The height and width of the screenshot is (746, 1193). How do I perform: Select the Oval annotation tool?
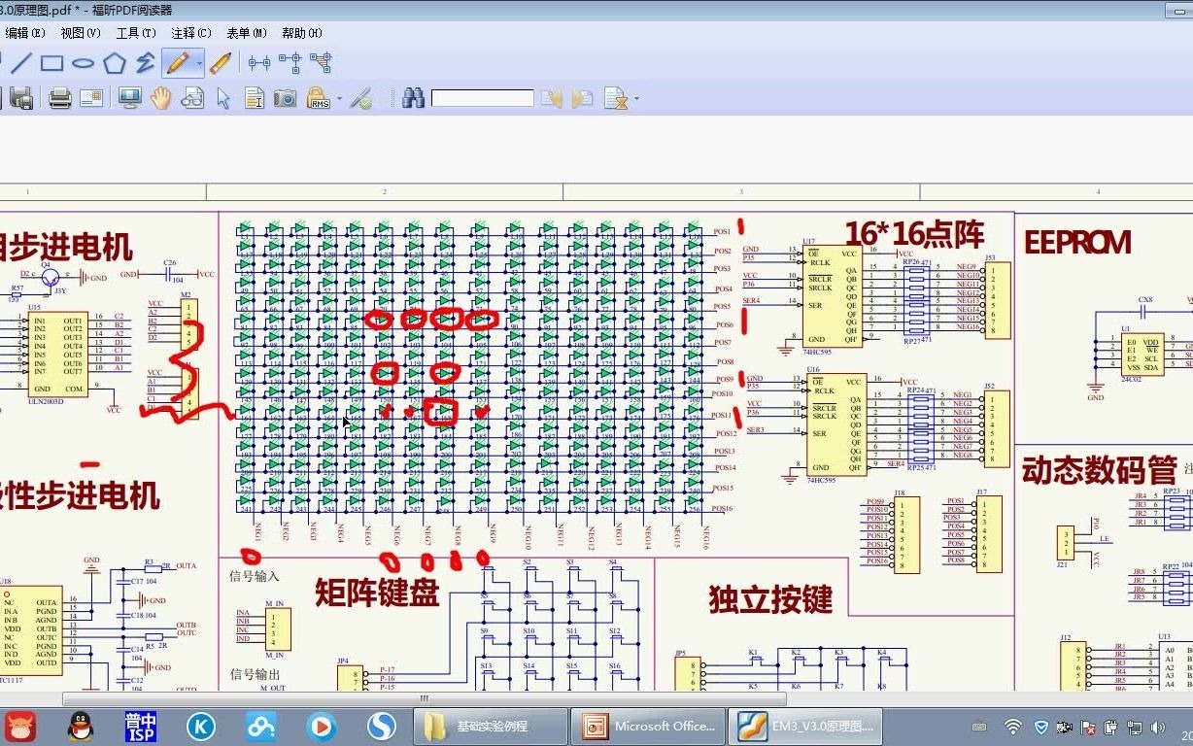pyautogui.click(x=84, y=63)
